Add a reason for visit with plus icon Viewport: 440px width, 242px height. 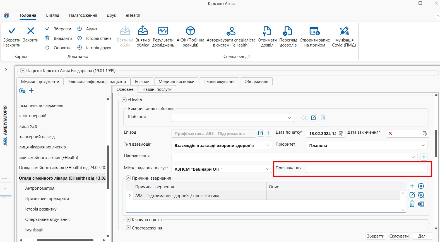[x=412, y=186]
